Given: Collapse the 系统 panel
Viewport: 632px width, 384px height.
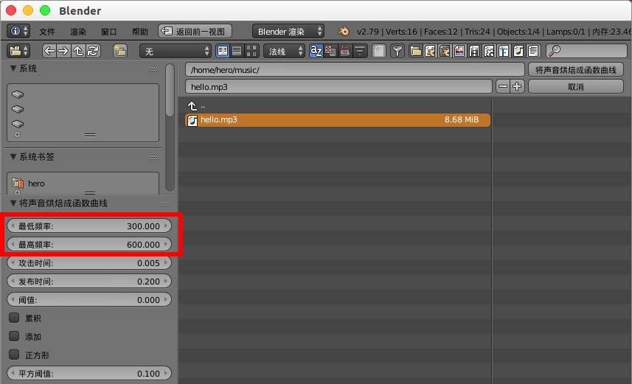Looking at the screenshot, I should [x=14, y=69].
